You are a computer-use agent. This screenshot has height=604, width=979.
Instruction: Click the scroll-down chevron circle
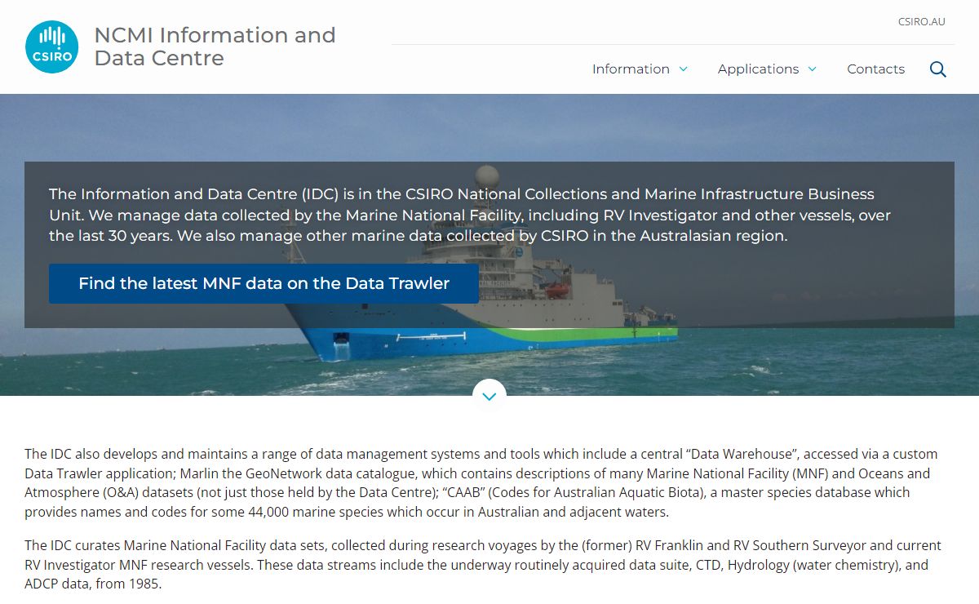[x=489, y=396]
